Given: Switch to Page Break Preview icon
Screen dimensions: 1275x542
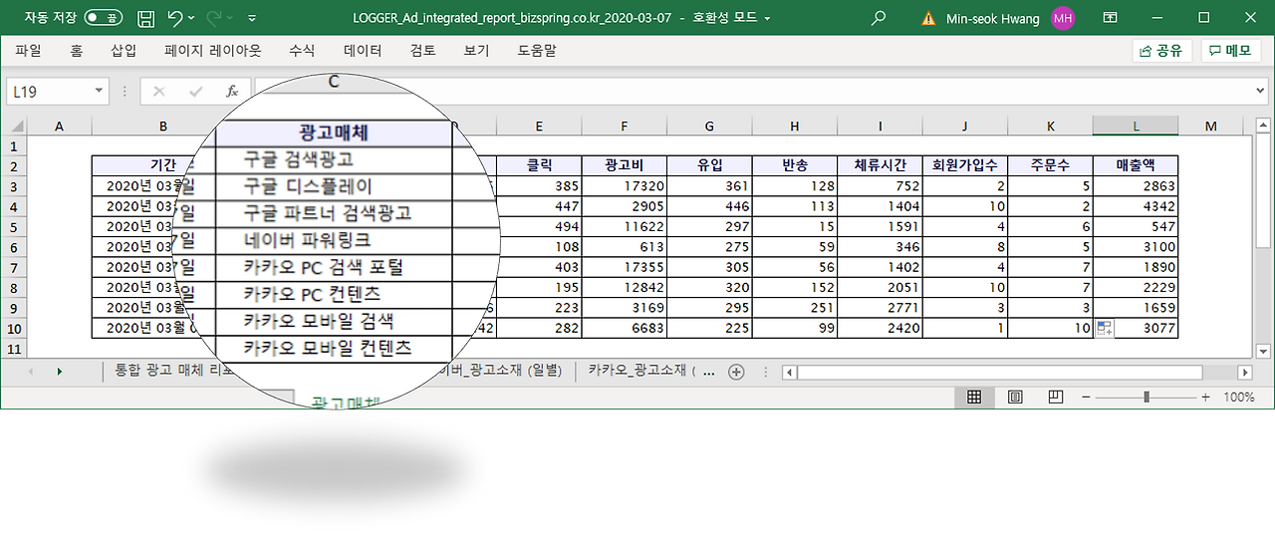Looking at the screenshot, I should (1055, 397).
